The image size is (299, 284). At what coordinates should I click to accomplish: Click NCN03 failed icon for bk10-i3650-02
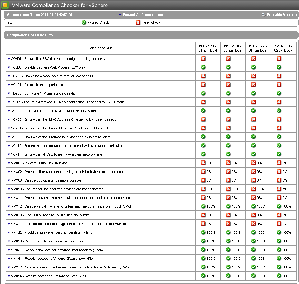279,119
